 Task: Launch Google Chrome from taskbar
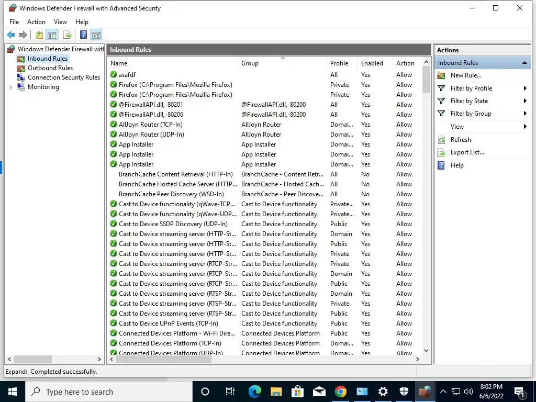(x=340, y=392)
